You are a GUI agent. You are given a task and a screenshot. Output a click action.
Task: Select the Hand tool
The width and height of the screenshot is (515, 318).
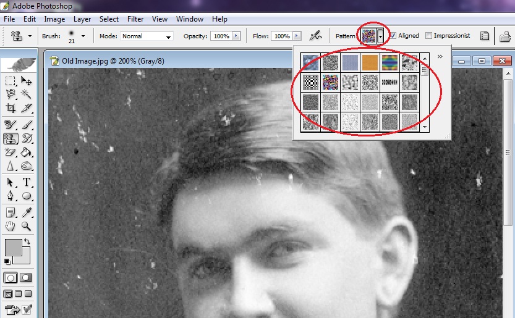(10, 226)
